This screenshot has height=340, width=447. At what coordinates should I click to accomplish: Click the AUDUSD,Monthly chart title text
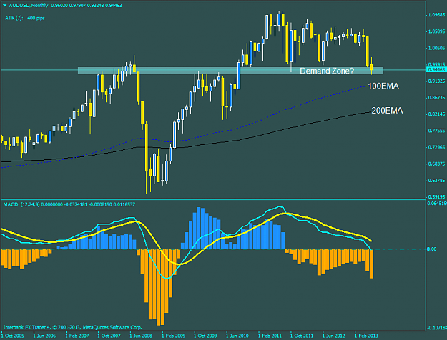[28, 6]
